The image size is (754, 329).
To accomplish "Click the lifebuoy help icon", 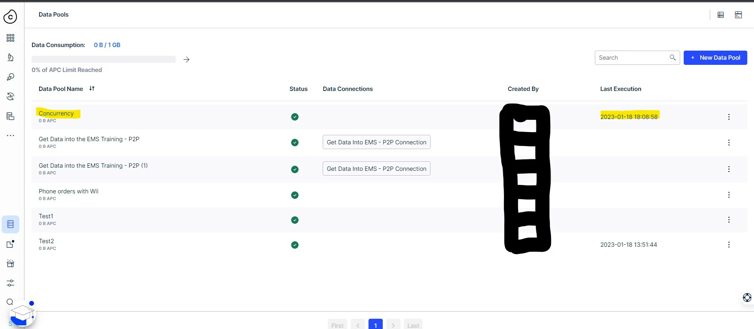I will pyautogui.click(x=747, y=298).
